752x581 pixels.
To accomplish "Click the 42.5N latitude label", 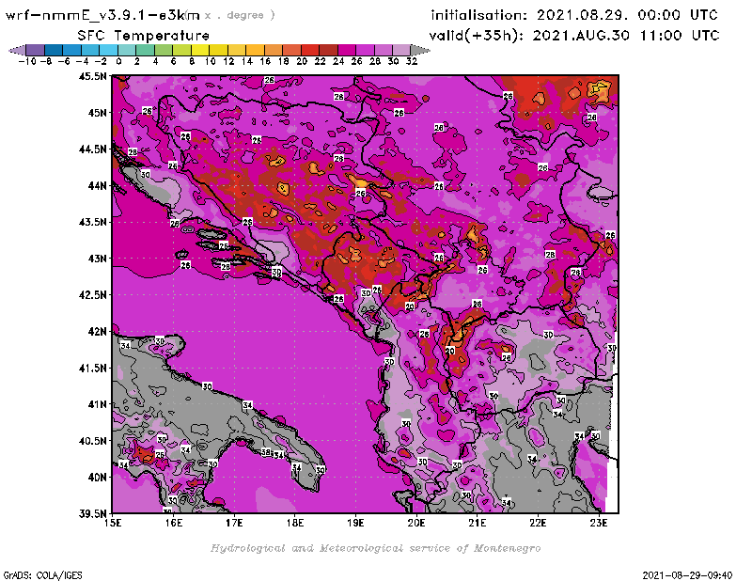I will tap(92, 294).
